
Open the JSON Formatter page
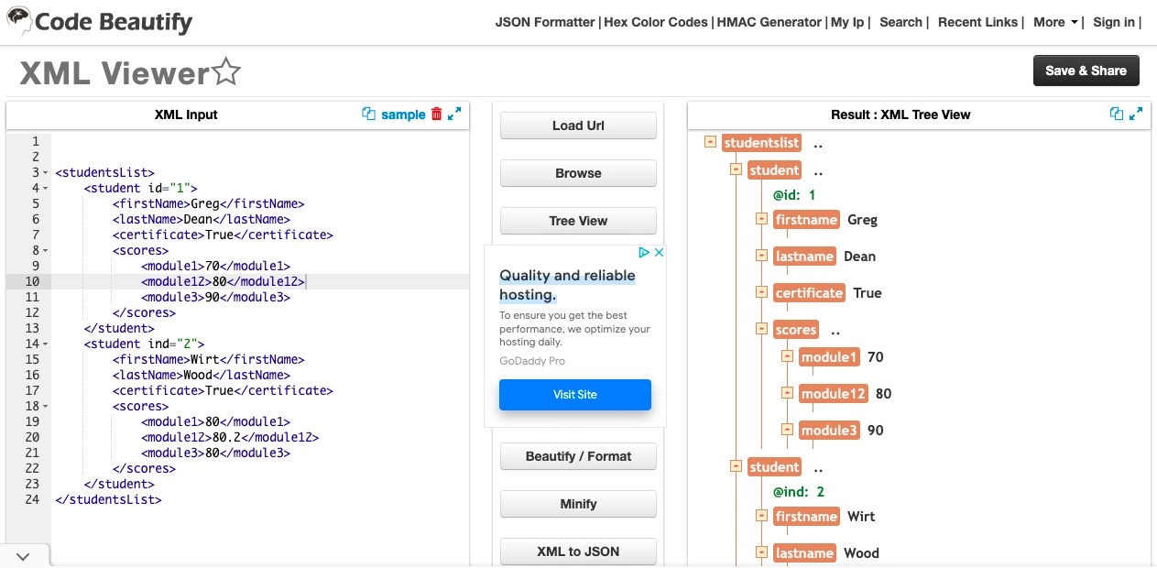coord(544,22)
